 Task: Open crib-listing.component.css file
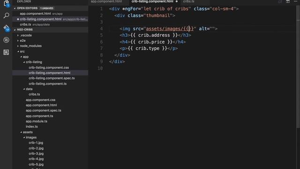[x=49, y=68]
